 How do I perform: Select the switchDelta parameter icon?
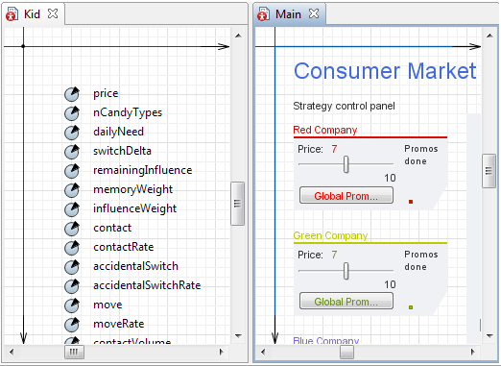click(72, 152)
